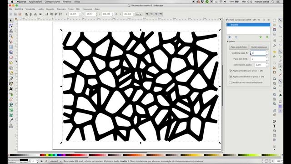
Task: Select the Node edit tool
Action: tap(11, 26)
